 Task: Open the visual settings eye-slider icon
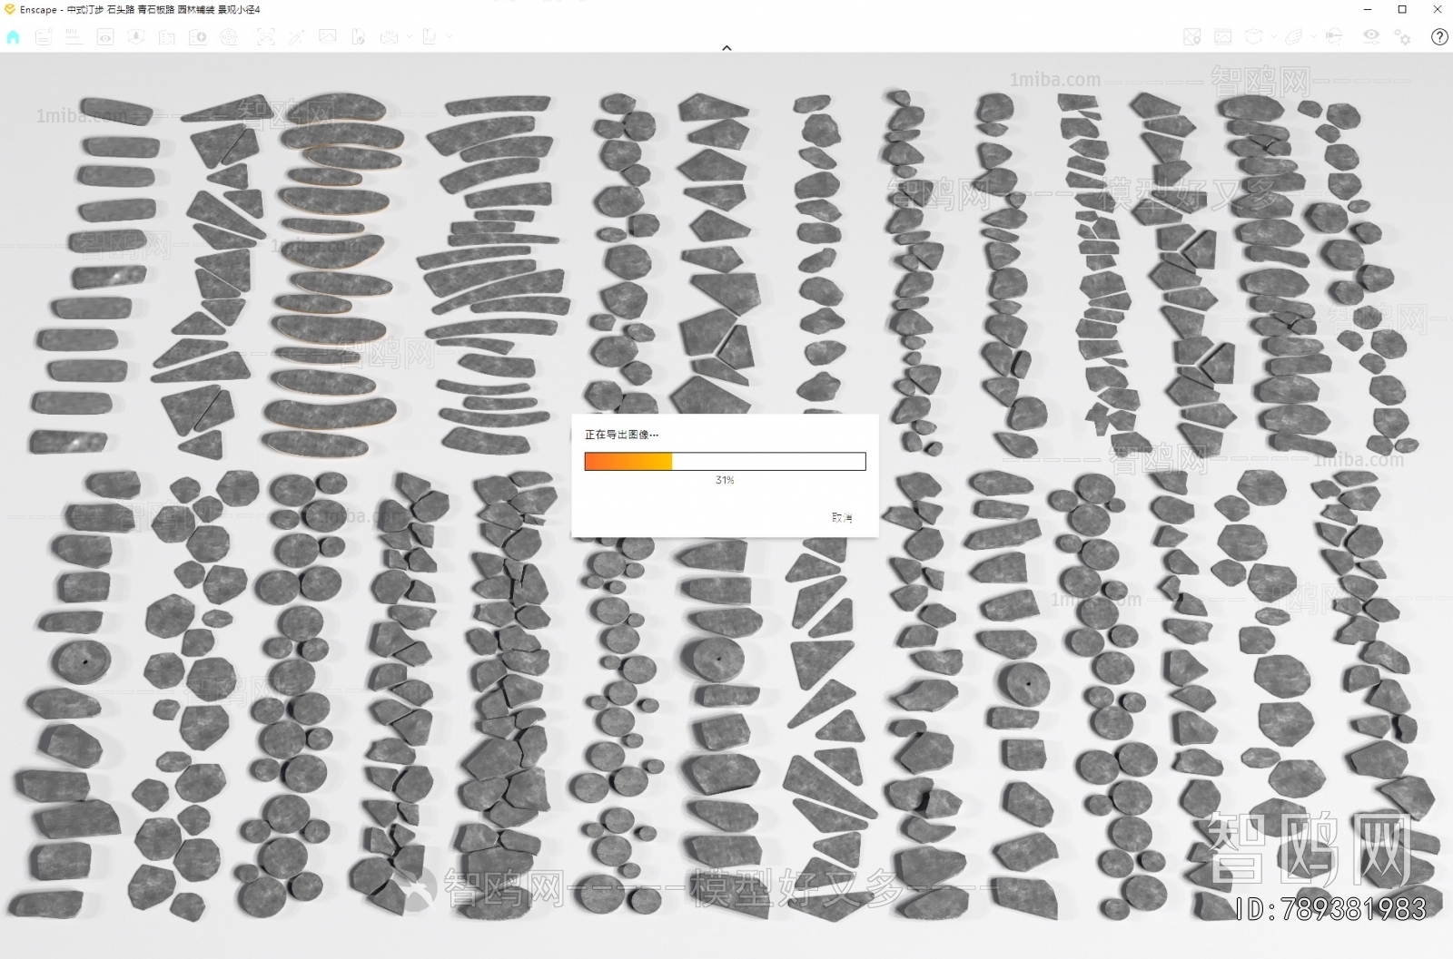pos(1370,37)
